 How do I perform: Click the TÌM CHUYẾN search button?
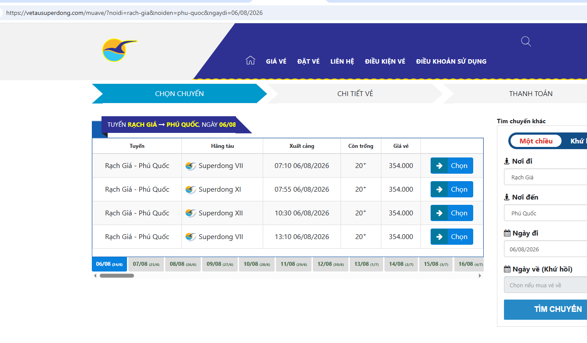pos(545,309)
